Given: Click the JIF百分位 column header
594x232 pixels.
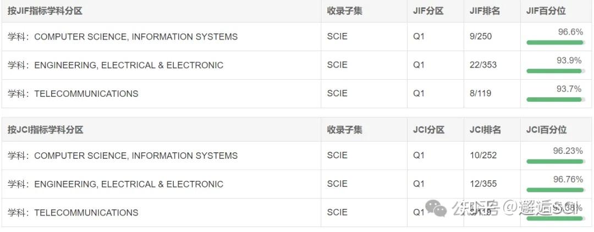Looking at the screenshot, I should (x=546, y=11).
